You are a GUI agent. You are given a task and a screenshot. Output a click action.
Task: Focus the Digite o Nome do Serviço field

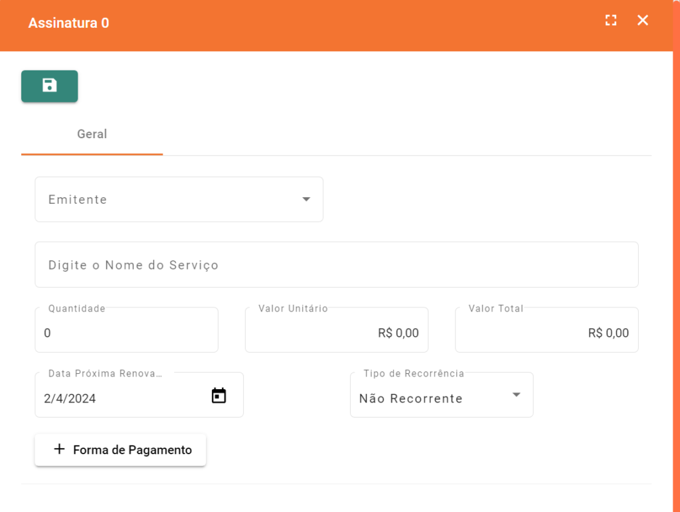pyautogui.click(x=336, y=265)
